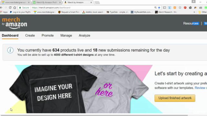The height and width of the screenshot is (116, 207).
Task: Click the red round extension icon
Action: pos(185,8)
